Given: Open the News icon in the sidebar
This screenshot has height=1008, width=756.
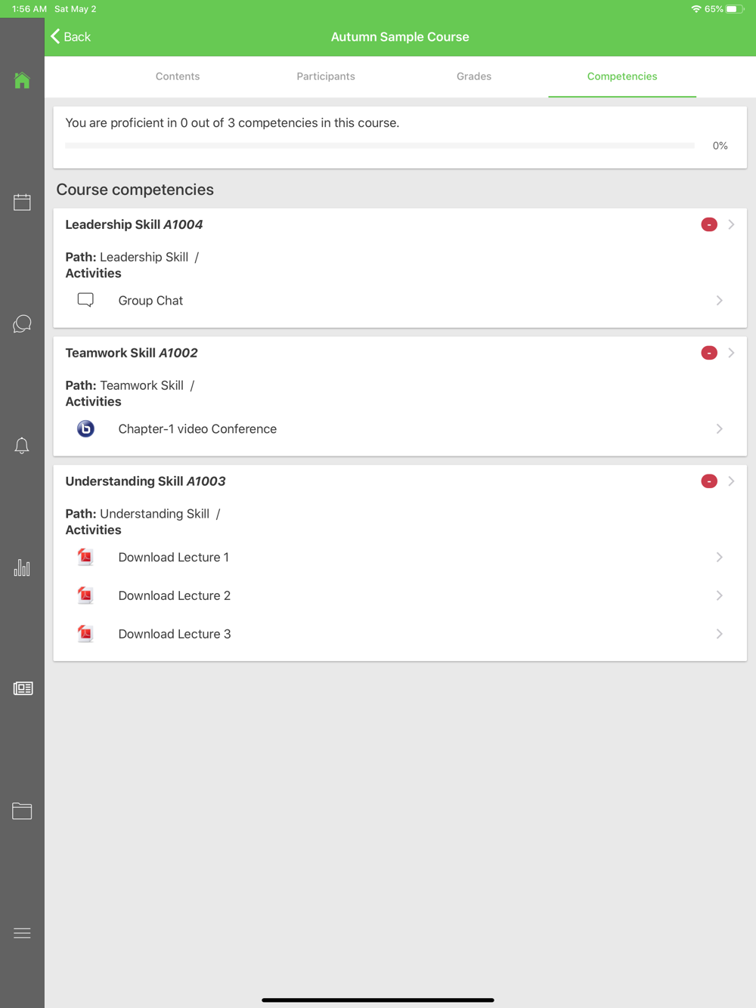Looking at the screenshot, I should point(23,688).
